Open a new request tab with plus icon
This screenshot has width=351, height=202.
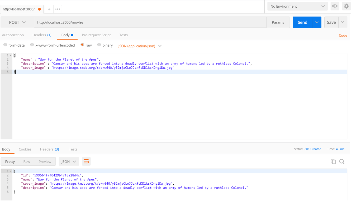click(x=49, y=9)
